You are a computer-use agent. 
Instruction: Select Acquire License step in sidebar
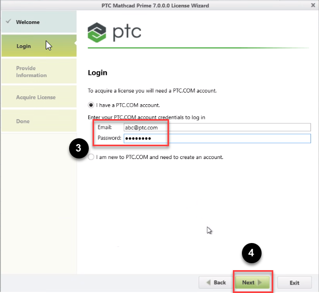coord(39,97)
